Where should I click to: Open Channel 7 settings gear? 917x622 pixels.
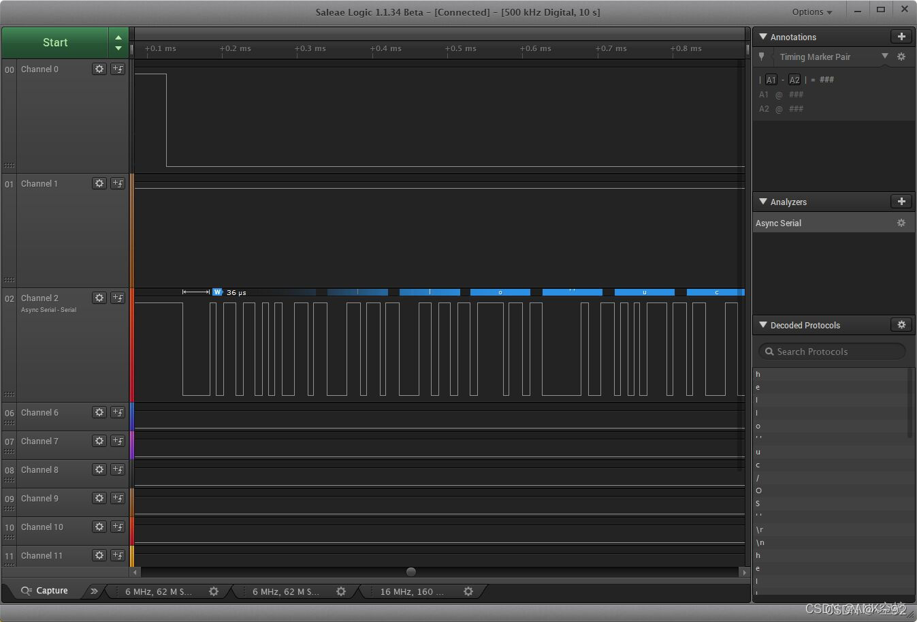point(99,441)
